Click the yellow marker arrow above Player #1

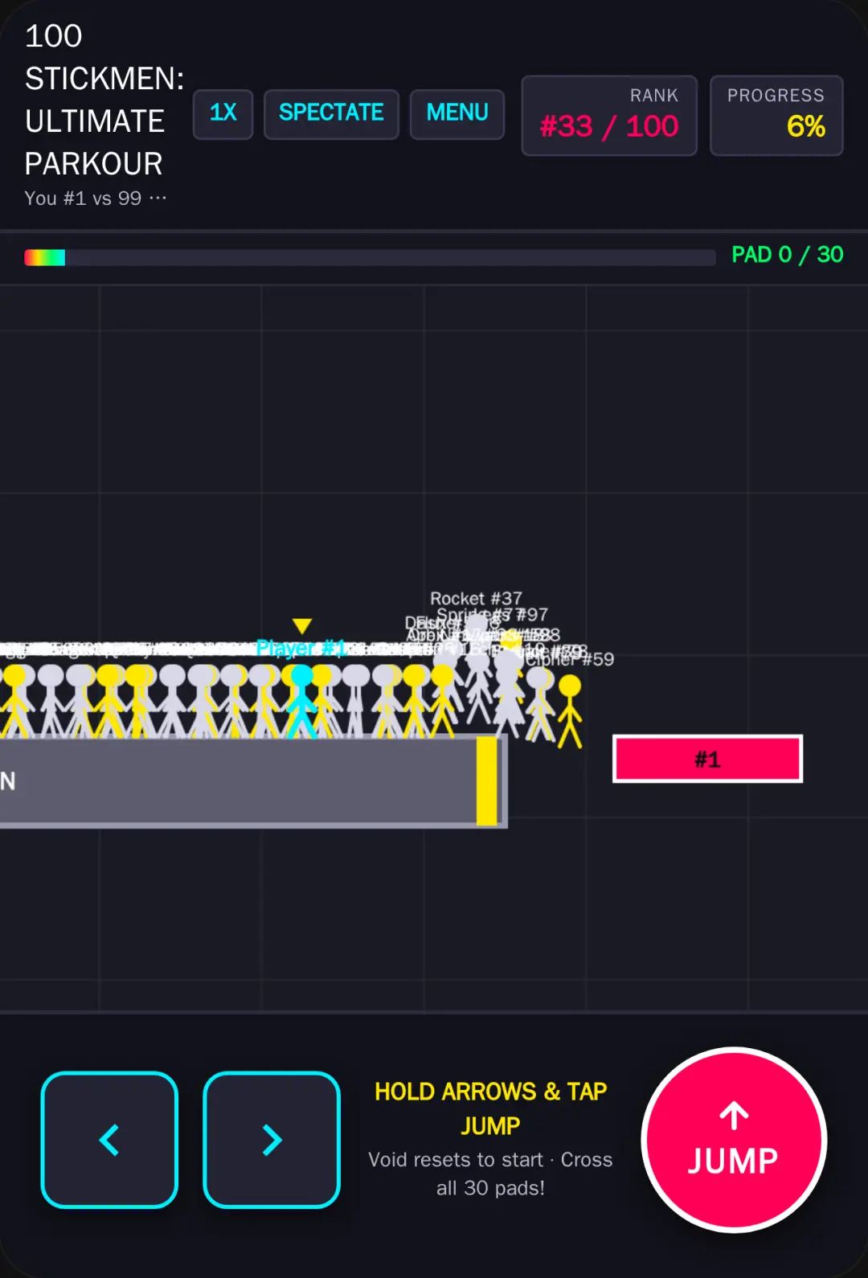pos(302,625)
